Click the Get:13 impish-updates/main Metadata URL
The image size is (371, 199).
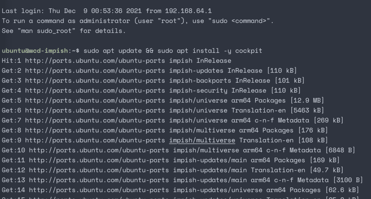99,180
